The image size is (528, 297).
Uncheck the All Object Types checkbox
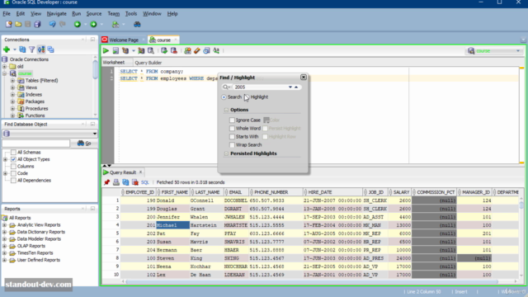click(13, 159)
